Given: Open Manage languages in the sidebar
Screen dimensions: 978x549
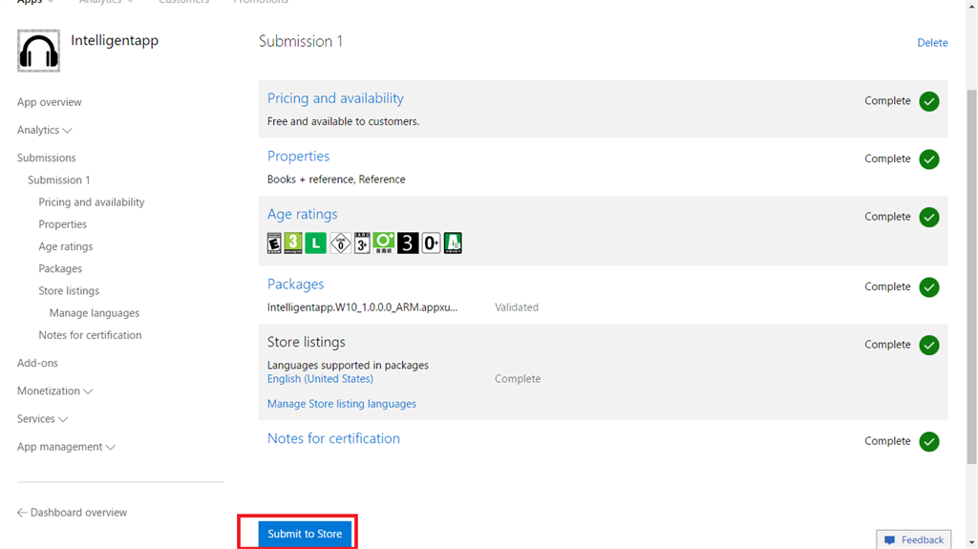Looking at the screenshot, I should (95, 312).
